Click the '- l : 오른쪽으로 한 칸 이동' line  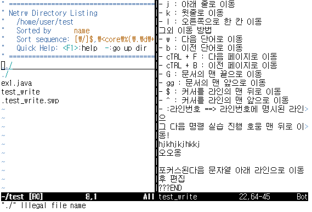tap(210, 22)
